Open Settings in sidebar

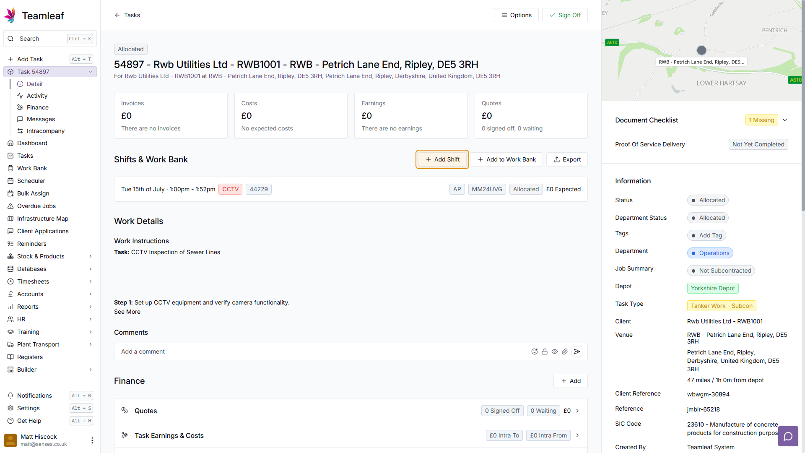click(50, 408)
